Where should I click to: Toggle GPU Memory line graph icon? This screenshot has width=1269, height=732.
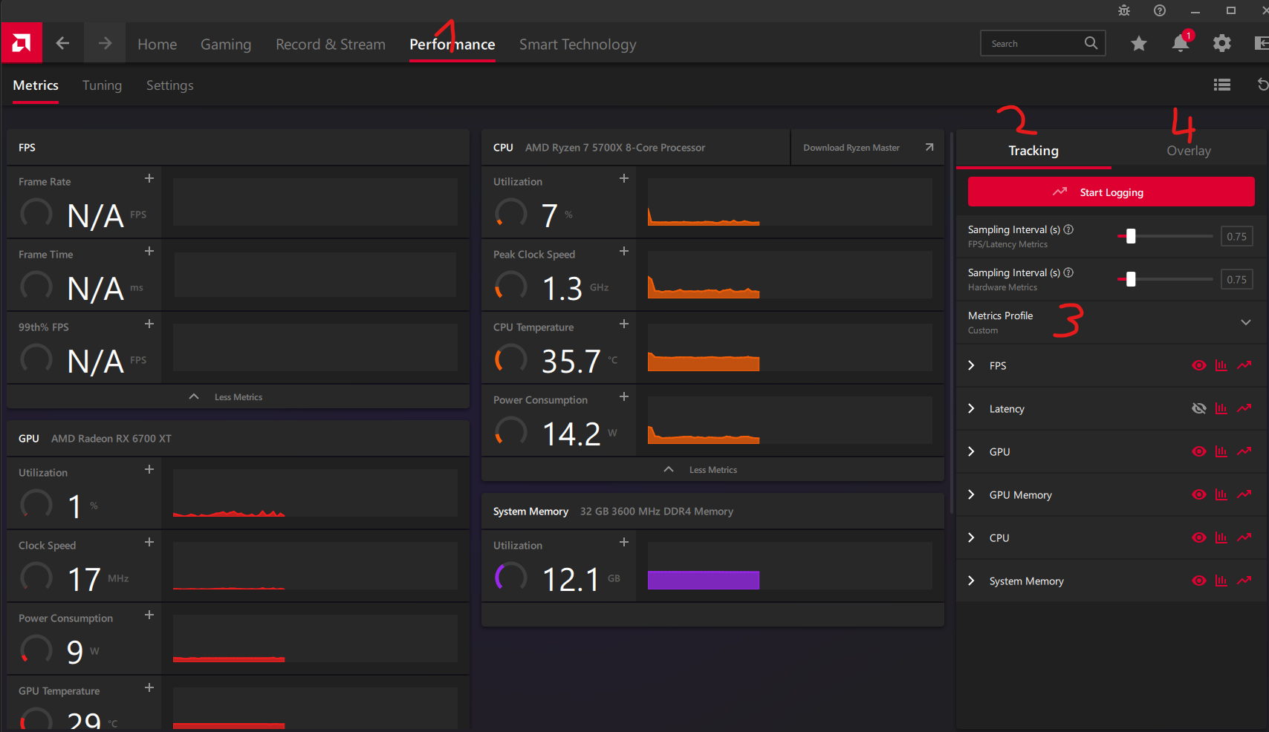coord(1244,494)
